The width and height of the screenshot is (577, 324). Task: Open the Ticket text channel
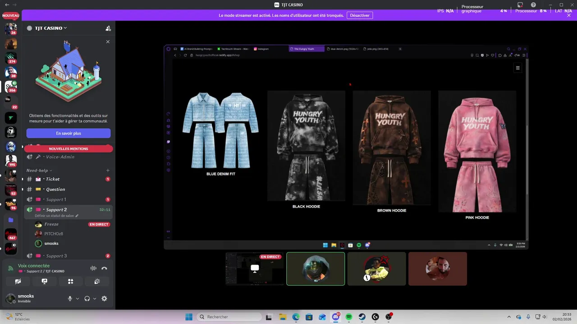click(x=68, y=179)
